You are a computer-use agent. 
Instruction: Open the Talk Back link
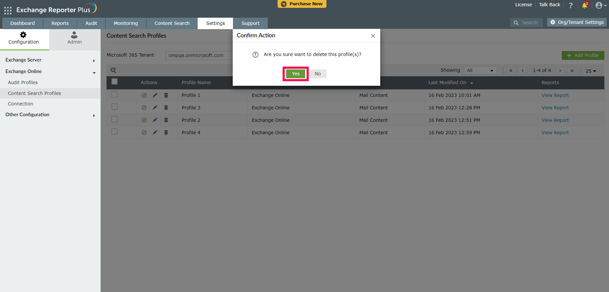point(549,5)
